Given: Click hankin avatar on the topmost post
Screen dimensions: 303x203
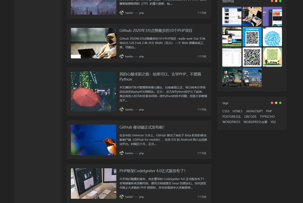Looking at the screenshot, I should coord(122,13).
